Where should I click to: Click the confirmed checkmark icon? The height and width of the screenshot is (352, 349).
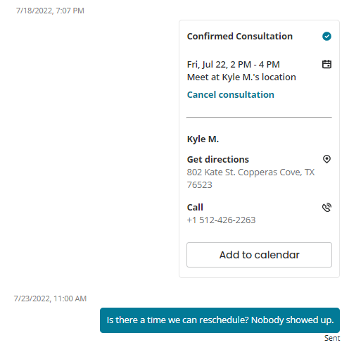coord(326,37)
